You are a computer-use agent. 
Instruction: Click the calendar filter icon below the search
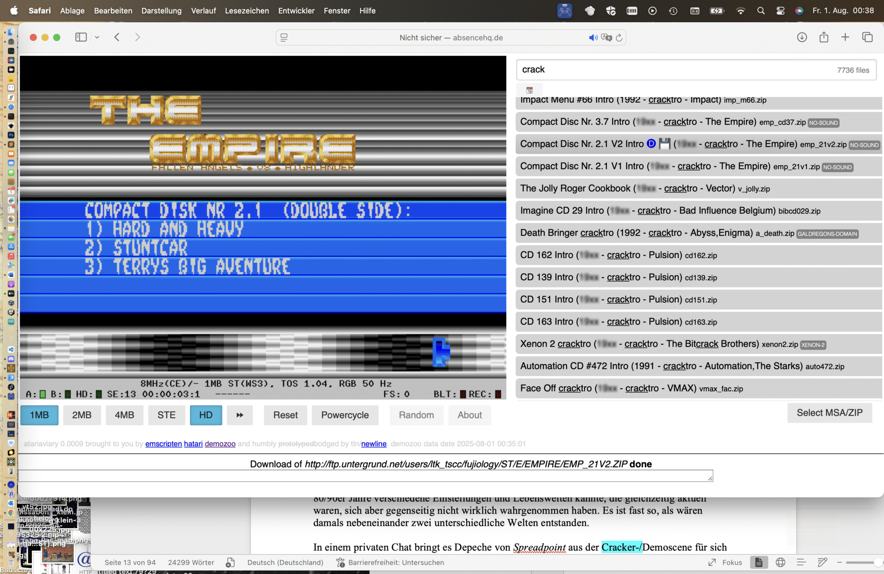529,90
